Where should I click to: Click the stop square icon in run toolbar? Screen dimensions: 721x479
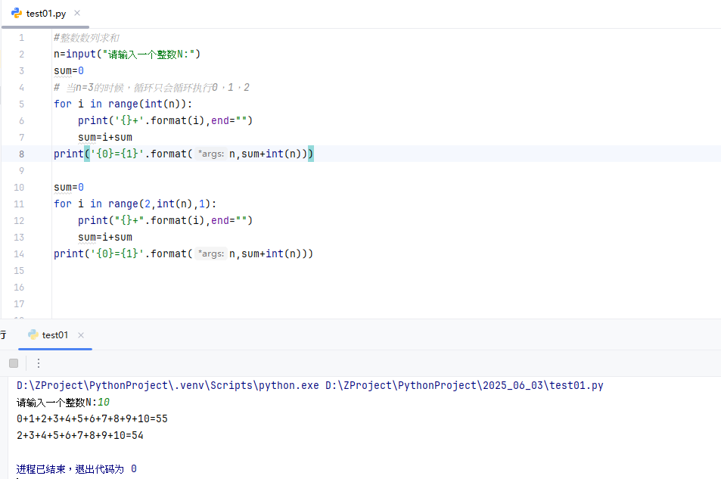pos(13,362)
